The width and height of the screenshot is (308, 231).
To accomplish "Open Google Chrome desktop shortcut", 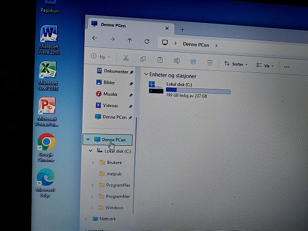I will 47,147.
